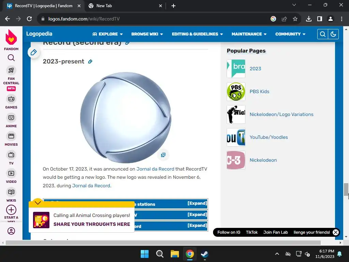
Task: Open the PBS Kids link
Action: [x=259, y=91]
